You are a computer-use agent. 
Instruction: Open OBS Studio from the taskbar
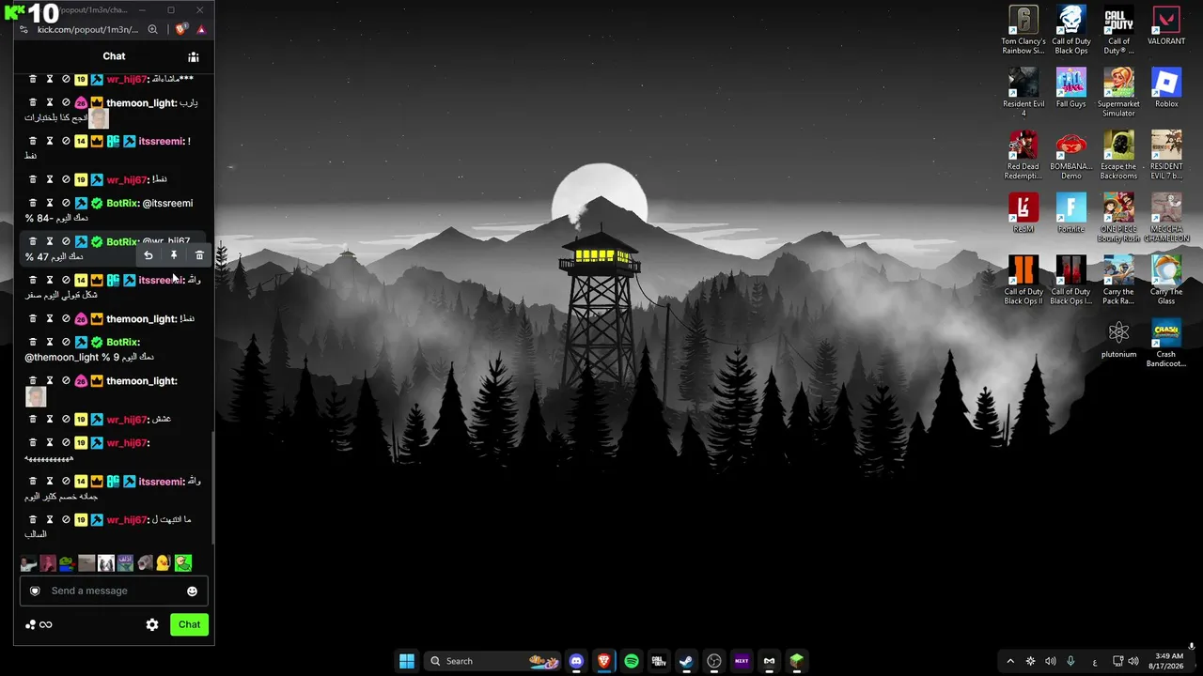pos(714,661)
